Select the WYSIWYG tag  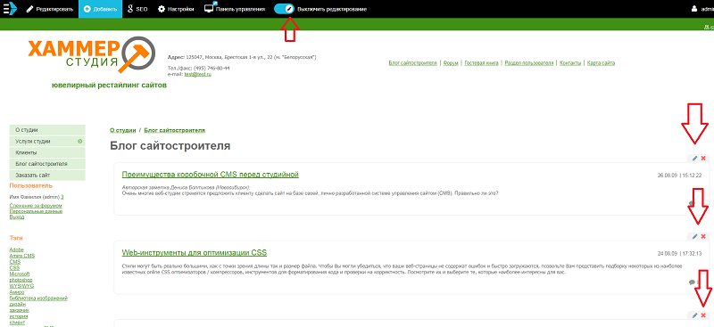[21, 286]
